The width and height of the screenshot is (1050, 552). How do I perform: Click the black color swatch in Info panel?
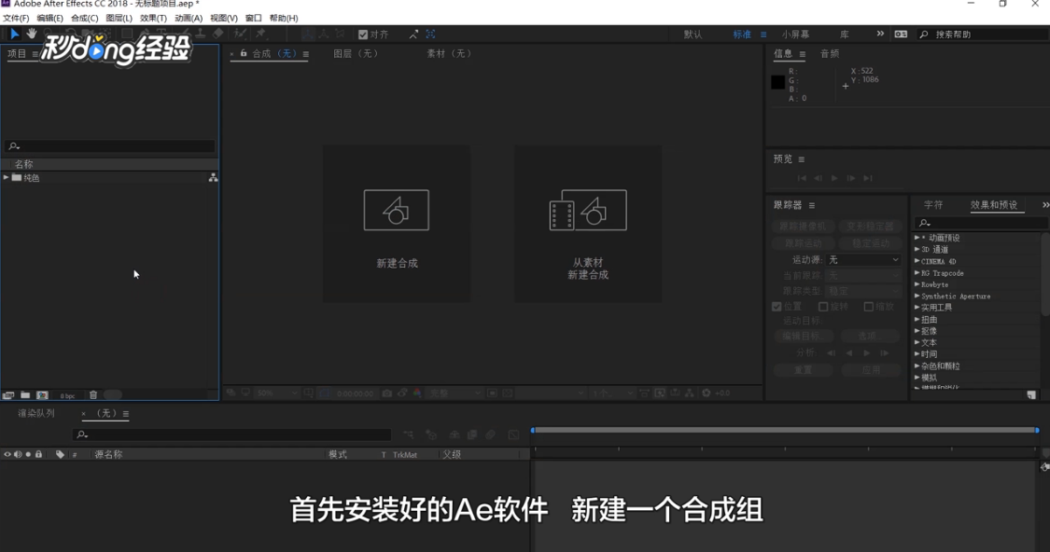pyautogui.click(x=778, y=82)
